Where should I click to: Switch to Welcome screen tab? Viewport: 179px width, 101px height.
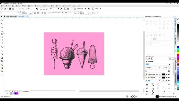pos(11,16)
